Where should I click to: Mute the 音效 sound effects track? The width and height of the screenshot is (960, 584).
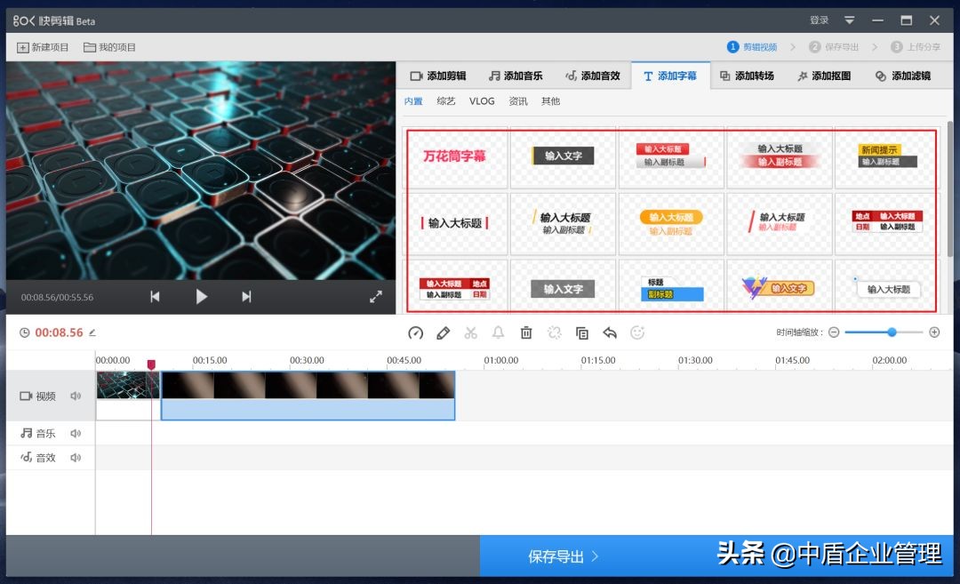[76, 457]
